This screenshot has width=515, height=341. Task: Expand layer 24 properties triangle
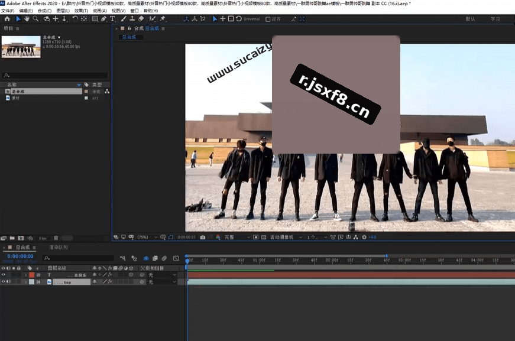pos(25,282)
